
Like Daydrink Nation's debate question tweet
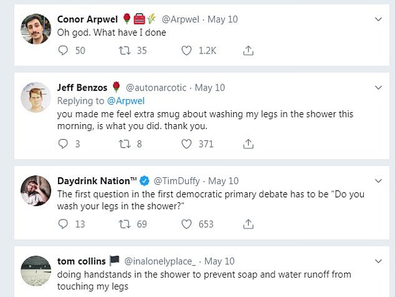[x=186, y=223]
